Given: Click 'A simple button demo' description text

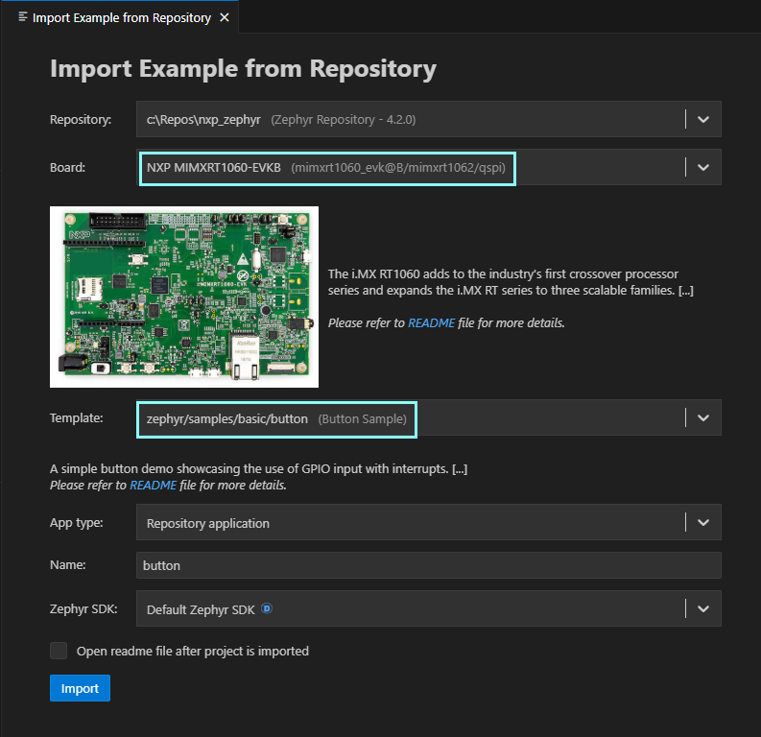Looking at the screenshot, I should (x=258, y=469).
